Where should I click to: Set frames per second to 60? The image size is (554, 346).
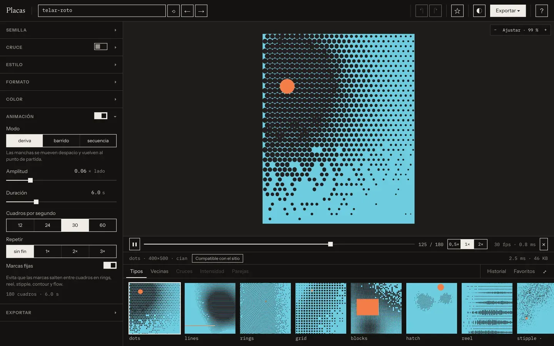tap(103, 225)
